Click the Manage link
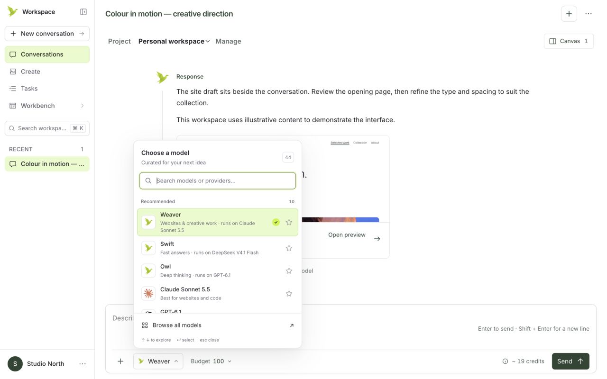This screenshot has width=607, height=379. [x=228, y=41]
